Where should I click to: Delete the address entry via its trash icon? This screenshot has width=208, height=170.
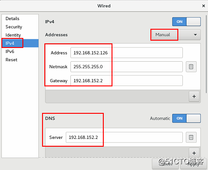[x=191, y=67]
